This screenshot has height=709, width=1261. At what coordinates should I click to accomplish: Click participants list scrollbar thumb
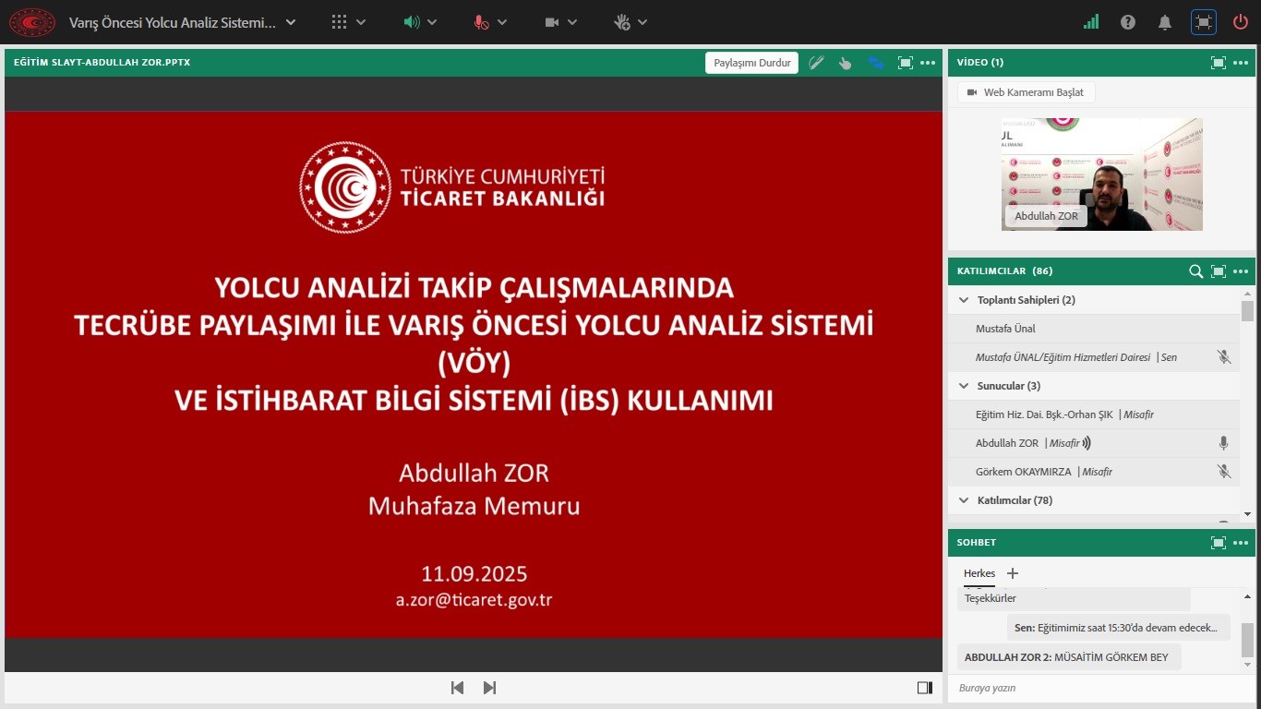pyautogui.click(x=1247, y=311)
